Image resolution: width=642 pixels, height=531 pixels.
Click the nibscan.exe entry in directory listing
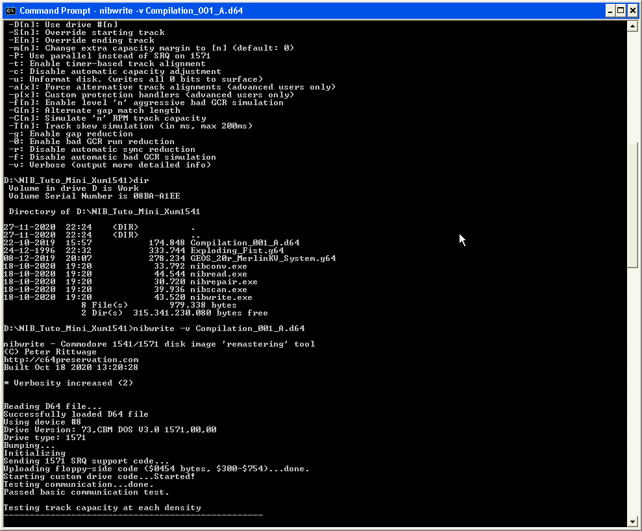219,290
